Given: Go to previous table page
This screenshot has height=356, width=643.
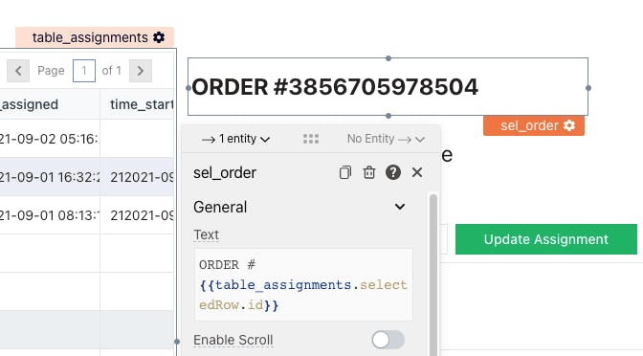Looking at the screenshot, I should [x=18, y=71].
